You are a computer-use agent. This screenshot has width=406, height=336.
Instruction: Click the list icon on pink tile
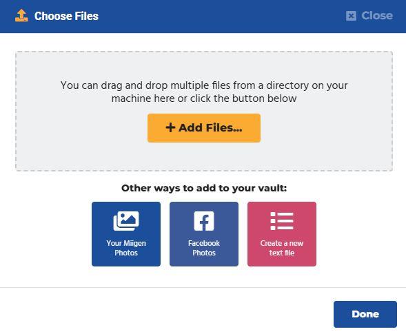tap(282, 221)
